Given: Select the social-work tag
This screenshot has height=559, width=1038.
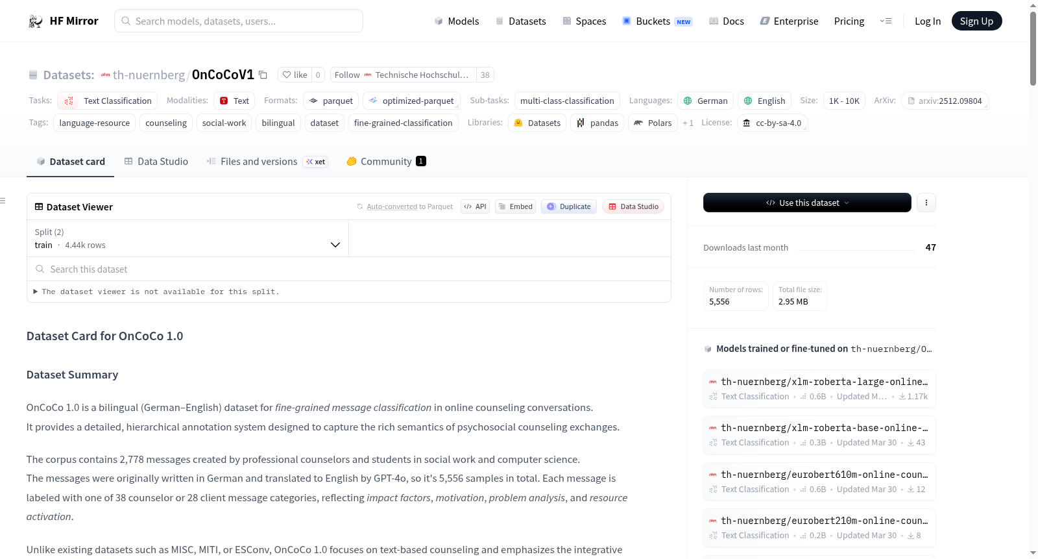Looking at the screenshot, I should click(x=224, y=123).
